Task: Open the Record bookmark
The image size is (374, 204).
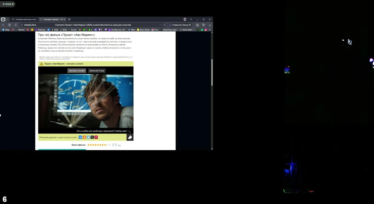Action: pyautogui.click(x=20, y=30)
